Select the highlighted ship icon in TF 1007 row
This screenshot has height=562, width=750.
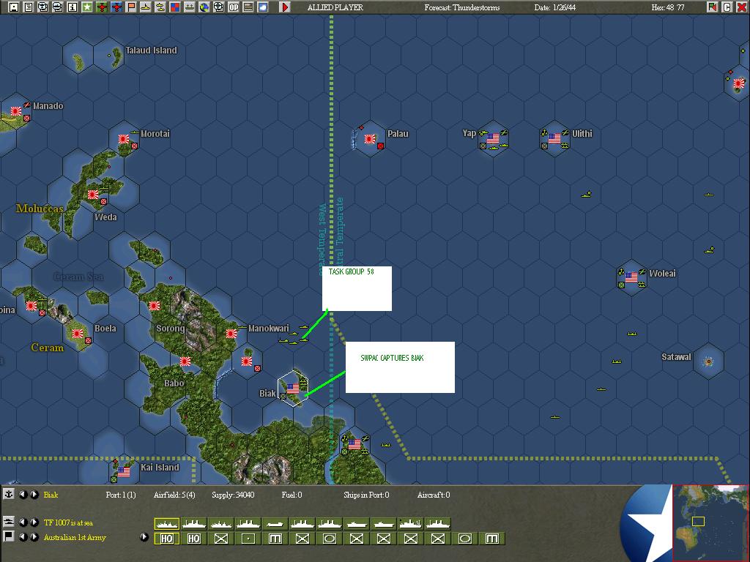166,524
